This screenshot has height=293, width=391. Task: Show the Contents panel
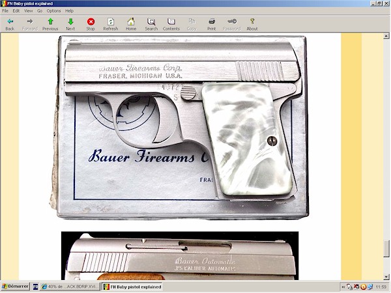171,25
